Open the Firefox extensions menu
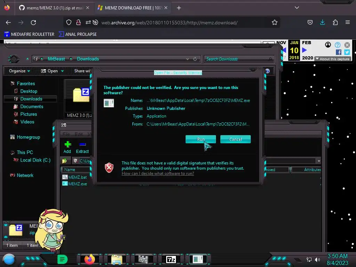356x267 pixels. pos(335,22)
